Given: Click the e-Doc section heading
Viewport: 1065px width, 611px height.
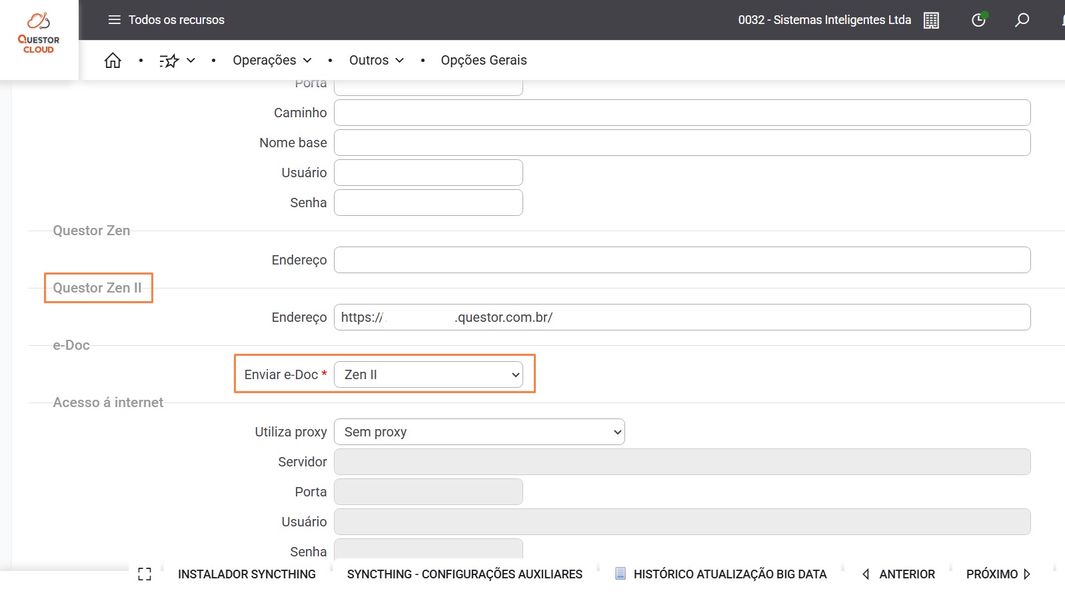Looking at the screenshot, I should [x=71, y=345].
